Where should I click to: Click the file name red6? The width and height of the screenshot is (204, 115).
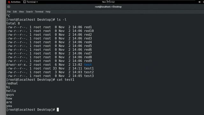pyautogui.click(x=88, y=50)
